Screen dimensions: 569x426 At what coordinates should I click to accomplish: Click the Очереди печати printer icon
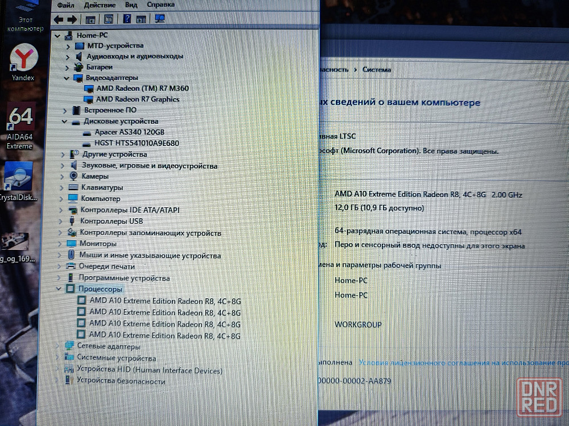tap(71, 266)
